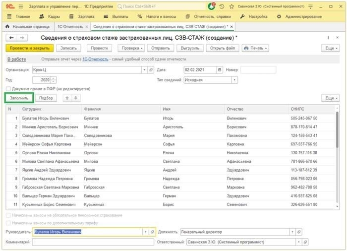Switch to the Начальная страница tab

28,27
